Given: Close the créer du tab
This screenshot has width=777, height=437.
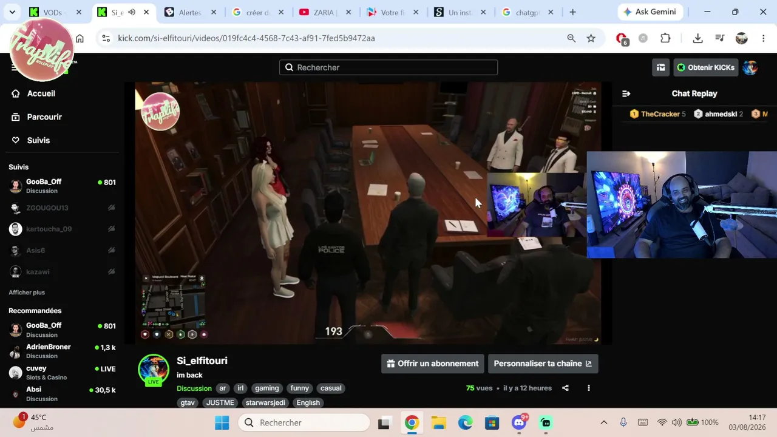Looking at the screenshot, I should (281, 12).
